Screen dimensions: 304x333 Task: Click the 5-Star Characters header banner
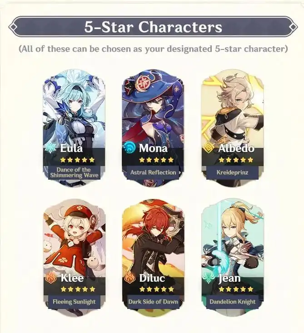click(153, 27)
